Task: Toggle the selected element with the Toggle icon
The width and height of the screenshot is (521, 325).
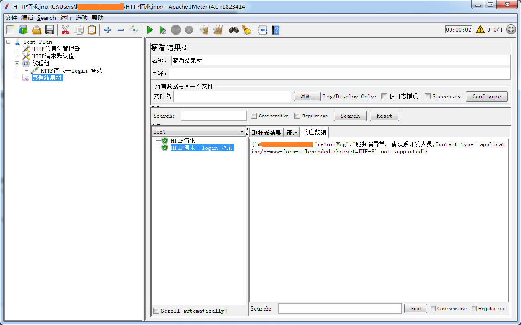Action: coord(134,30)
